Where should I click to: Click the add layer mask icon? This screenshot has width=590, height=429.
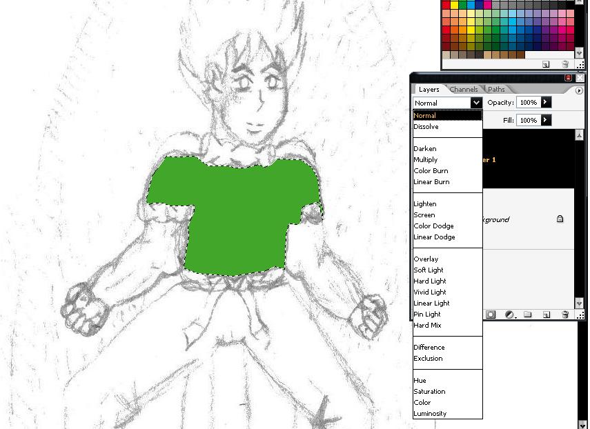pos(491,315)
